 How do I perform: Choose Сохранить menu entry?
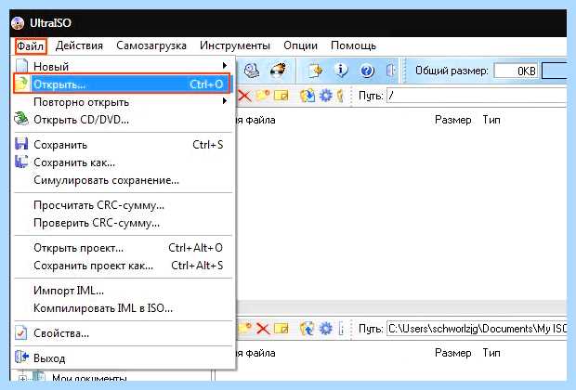point(123,145)
